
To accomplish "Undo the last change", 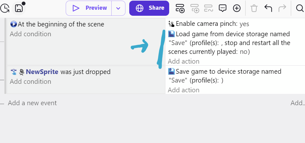I will [x=268, y=9].
